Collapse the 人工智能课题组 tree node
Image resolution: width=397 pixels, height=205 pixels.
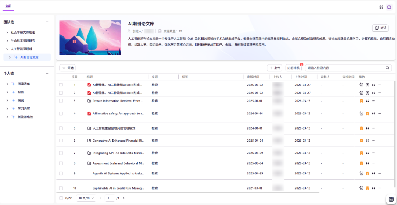pyautogui.click(x=7, y=49)
